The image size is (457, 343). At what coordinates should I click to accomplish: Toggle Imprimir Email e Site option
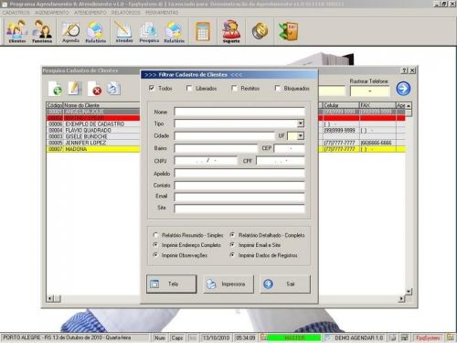click(232, 245)
